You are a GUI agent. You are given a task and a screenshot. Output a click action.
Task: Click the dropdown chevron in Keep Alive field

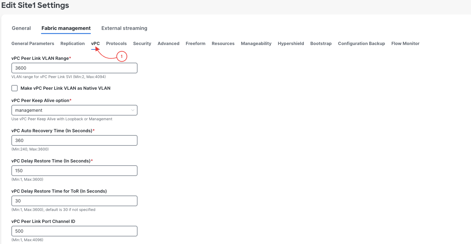click(132, 110)
